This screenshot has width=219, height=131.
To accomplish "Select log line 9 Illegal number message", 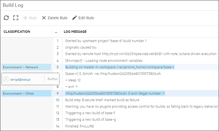I will (115, 94).
